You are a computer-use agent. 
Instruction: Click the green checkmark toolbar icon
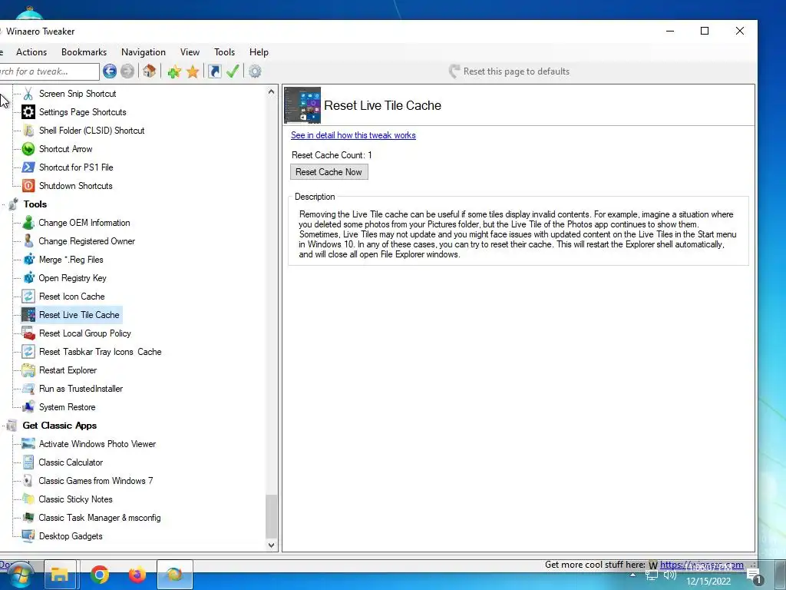pyautogui.click(x=233, y=71)
